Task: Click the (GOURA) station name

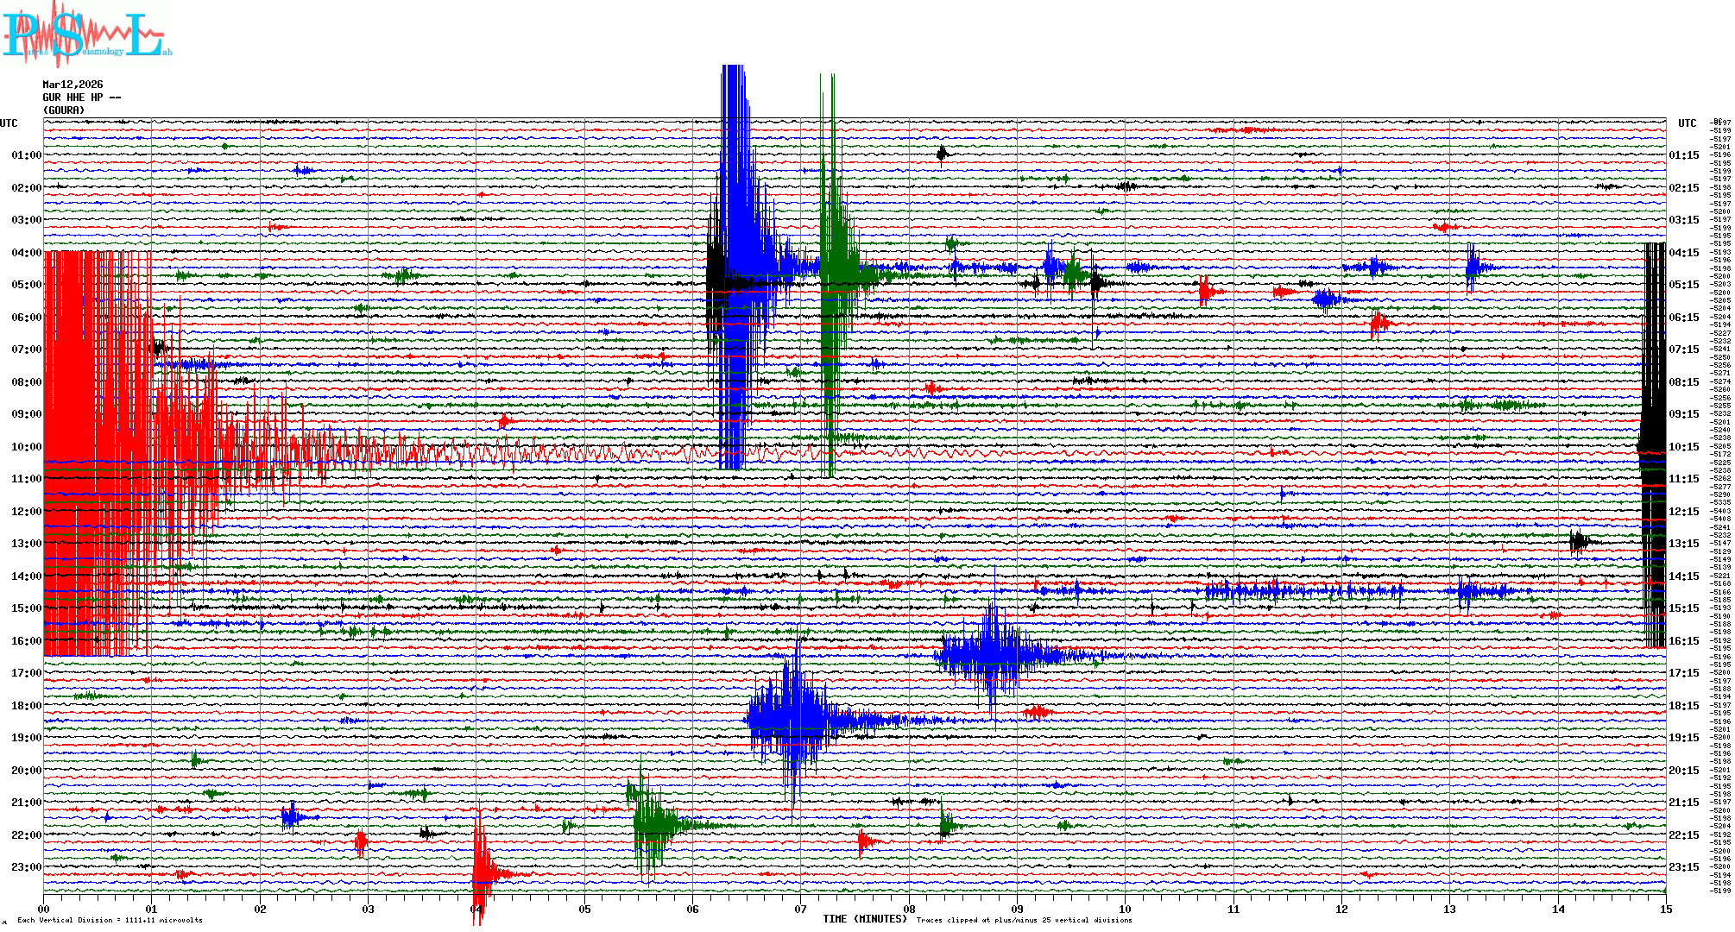Action: (64, 110)
